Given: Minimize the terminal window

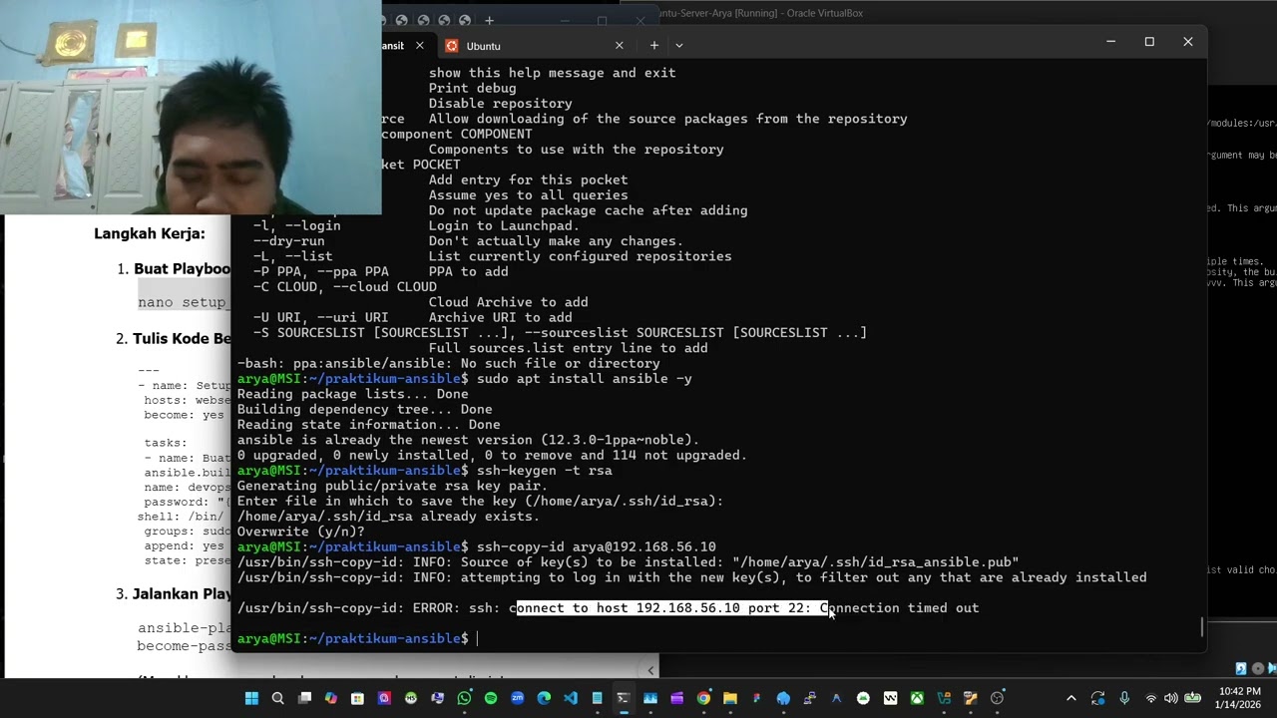Looking at the screenshot, I should [1110, 42].
